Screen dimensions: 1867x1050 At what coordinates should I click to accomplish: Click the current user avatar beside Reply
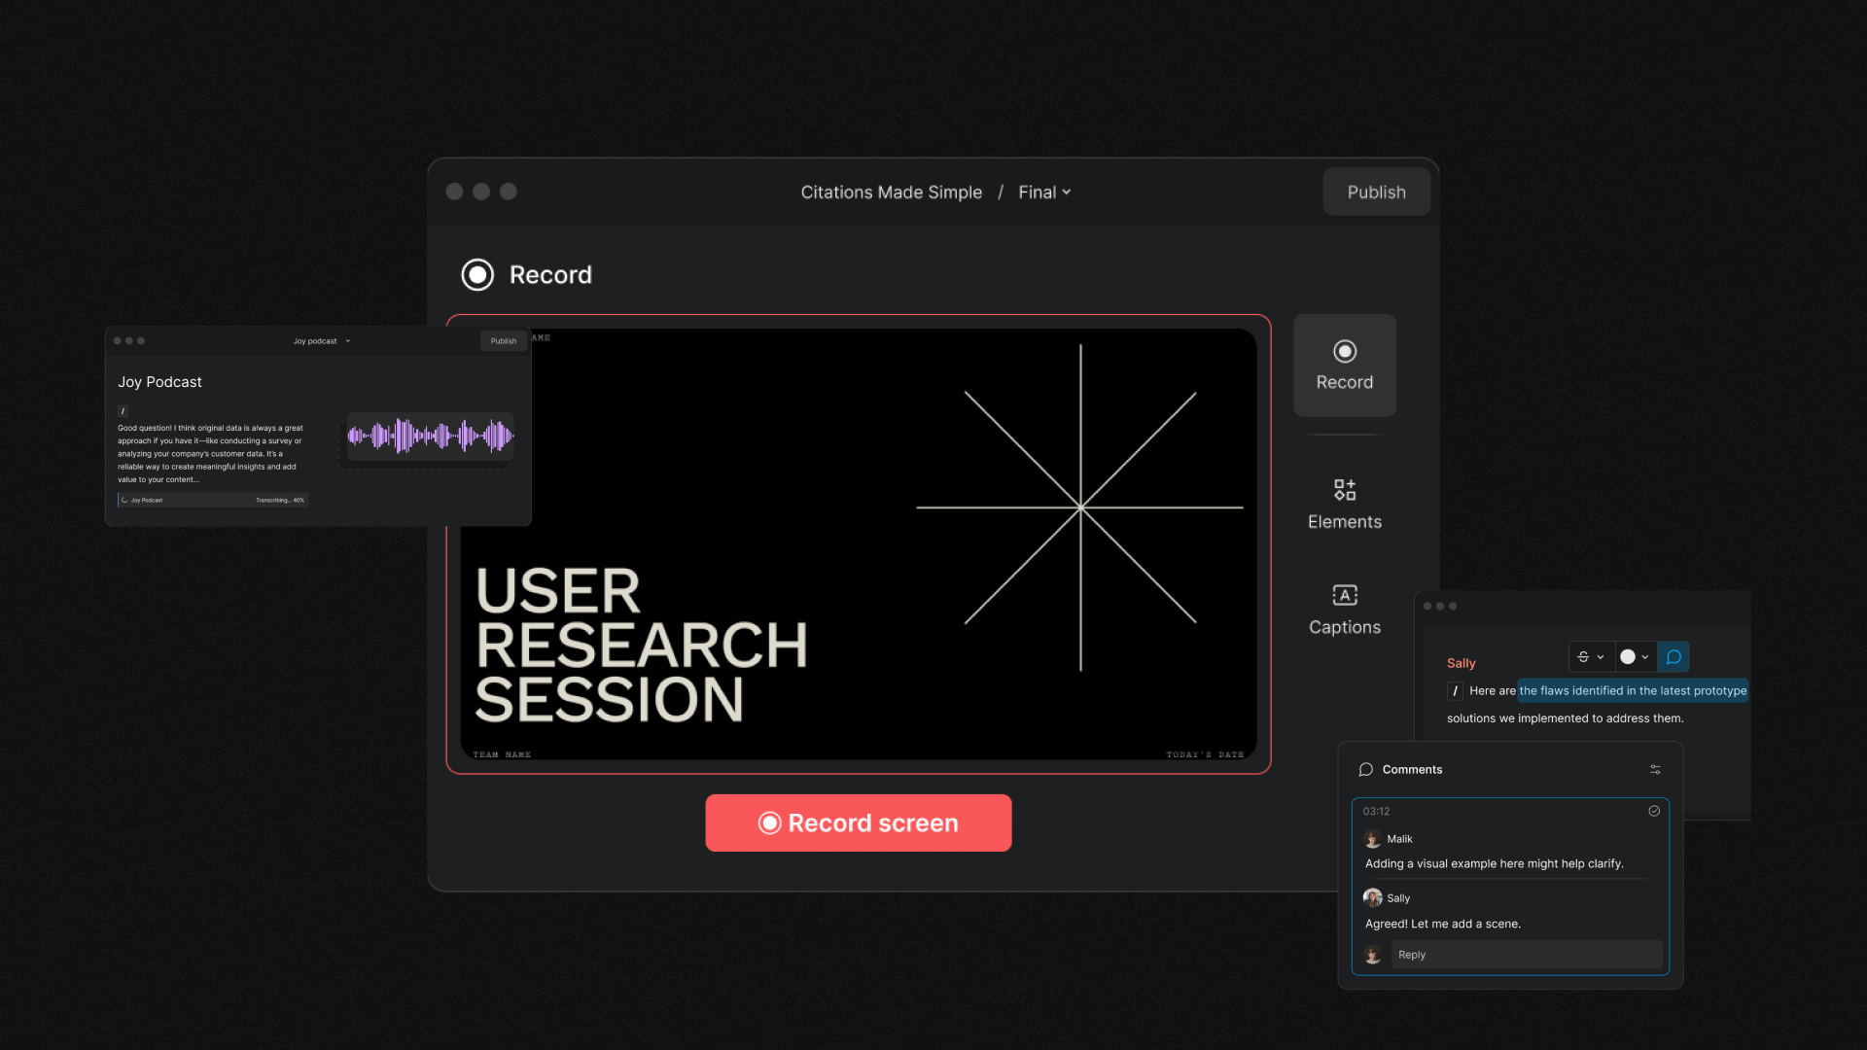(x=1372, y=955)
